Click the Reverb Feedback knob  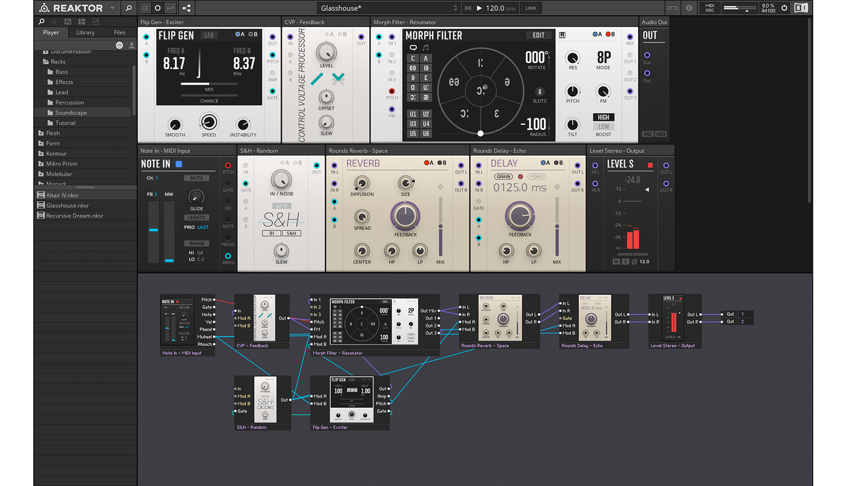point(405,215)
